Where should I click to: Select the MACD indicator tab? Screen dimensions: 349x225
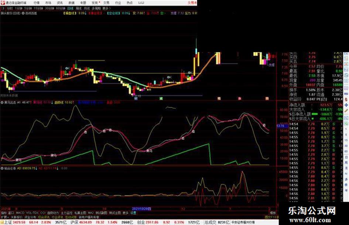[20, 213]
